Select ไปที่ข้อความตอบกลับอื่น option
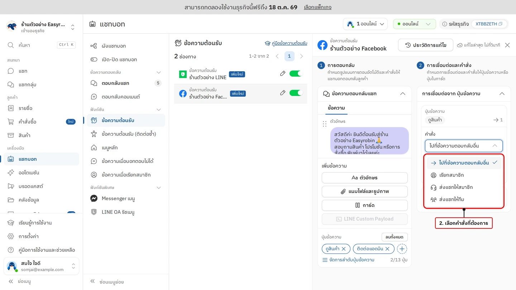The height and width of the screenshot is (290, 516). tap(464, 163)
